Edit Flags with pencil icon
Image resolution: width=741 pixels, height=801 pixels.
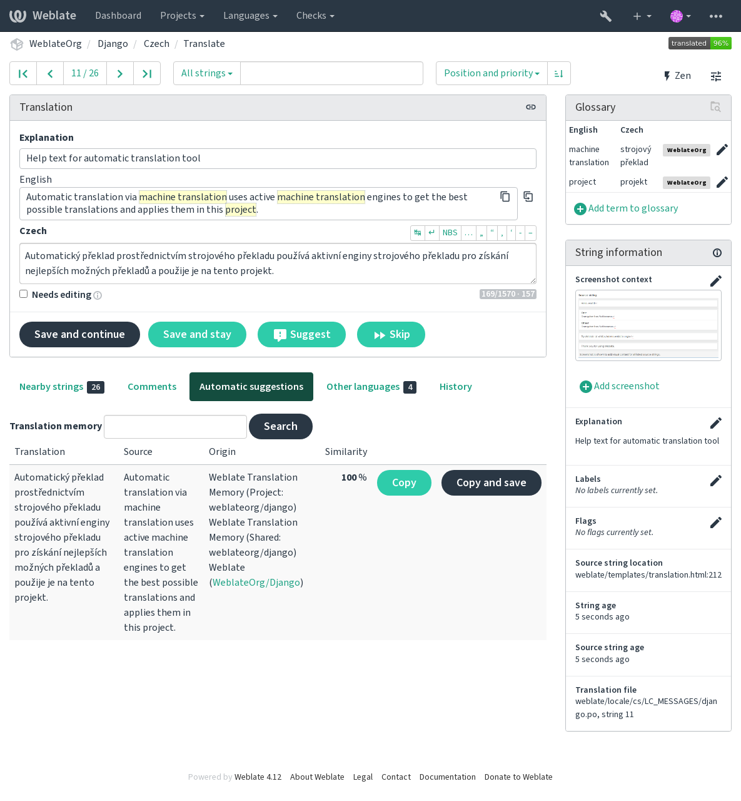click(716, 523)
